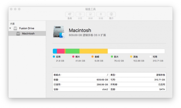Click the 76.42 GB movies value
The image size is (181, 108).
[x=119, y=61]
